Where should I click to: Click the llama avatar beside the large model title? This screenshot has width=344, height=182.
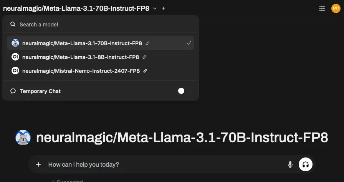[23, 138]
